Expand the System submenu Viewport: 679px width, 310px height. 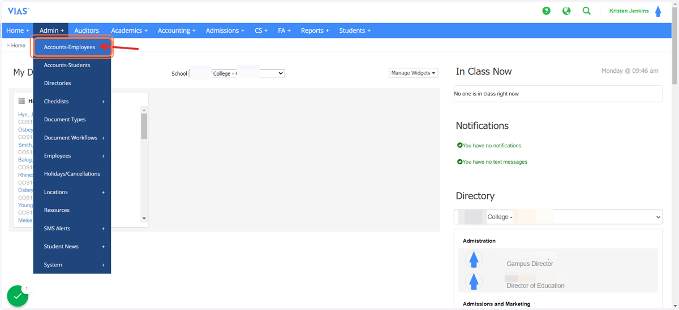[x=72, y=264]
